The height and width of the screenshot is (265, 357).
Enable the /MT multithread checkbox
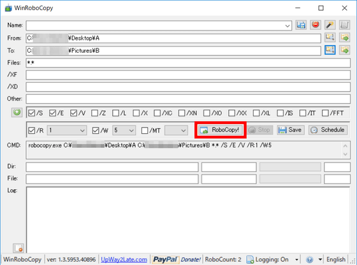[x=145, y=131]
